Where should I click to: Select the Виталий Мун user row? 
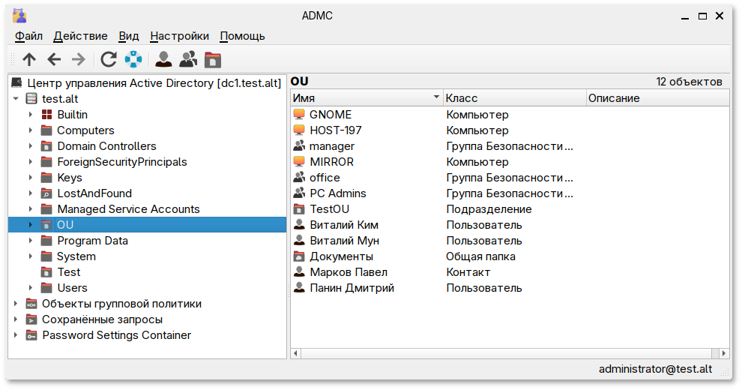[510, 241]
